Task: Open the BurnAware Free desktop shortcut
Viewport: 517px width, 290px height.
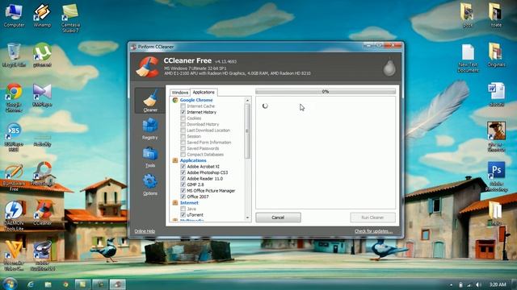Action: pos(14,177)
